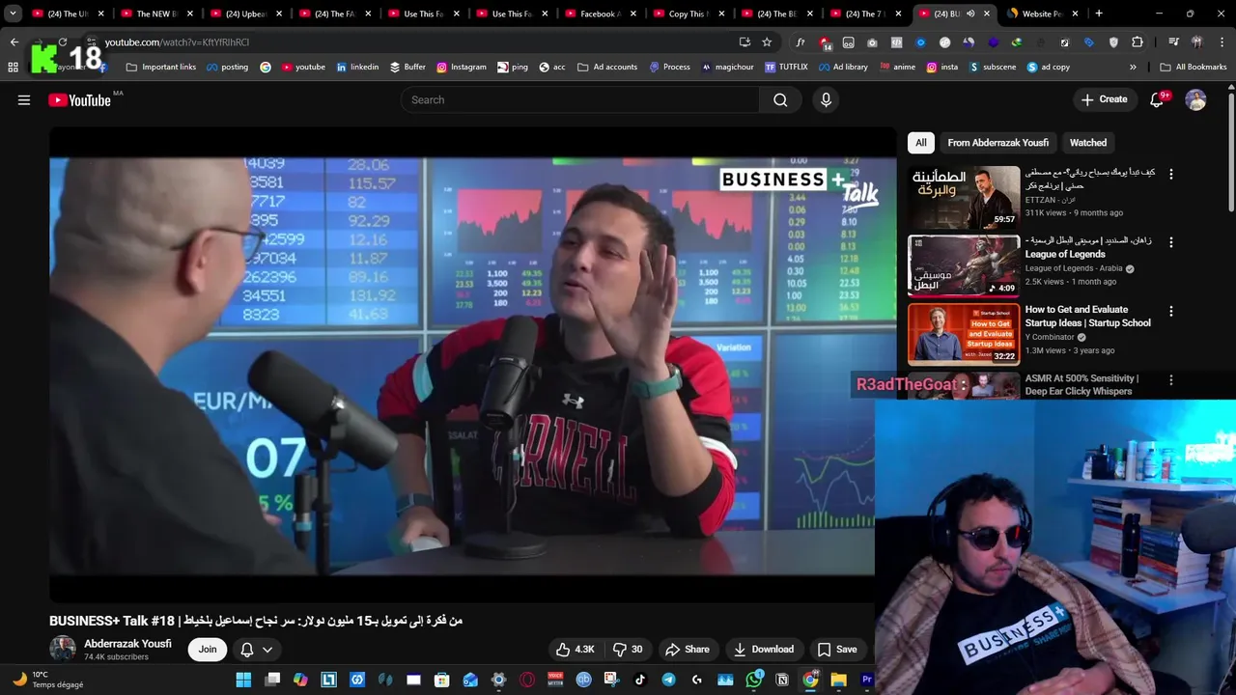
Task: Start voice search with the microphone icon
Action: click(x=826, y=100)
